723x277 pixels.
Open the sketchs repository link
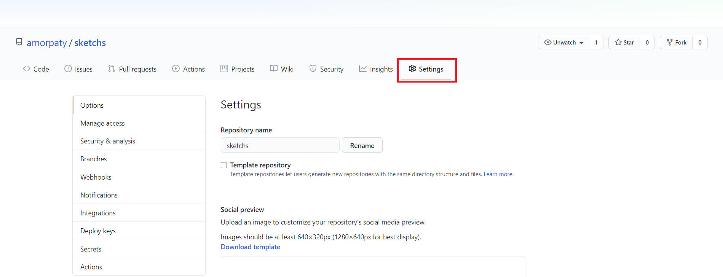click(90, 43)
